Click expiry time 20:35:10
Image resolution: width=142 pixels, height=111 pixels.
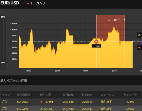[87, 102]
